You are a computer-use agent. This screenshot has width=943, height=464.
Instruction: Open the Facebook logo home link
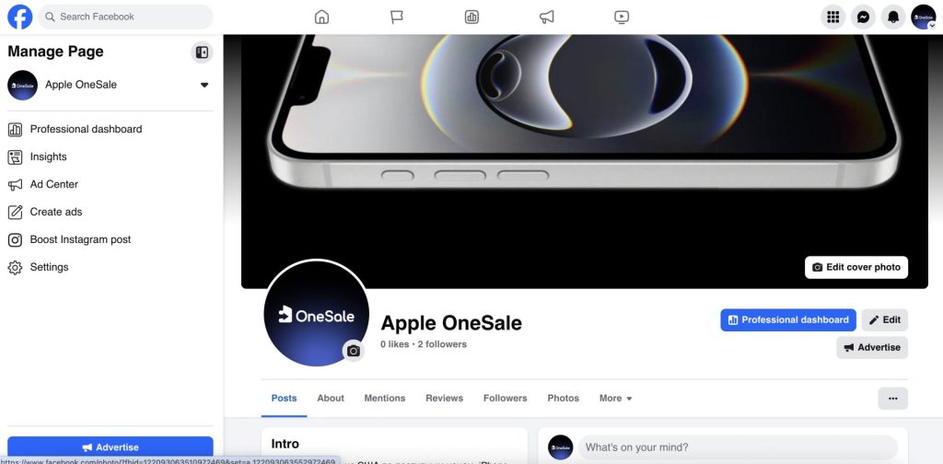click(x=20, y=17)
